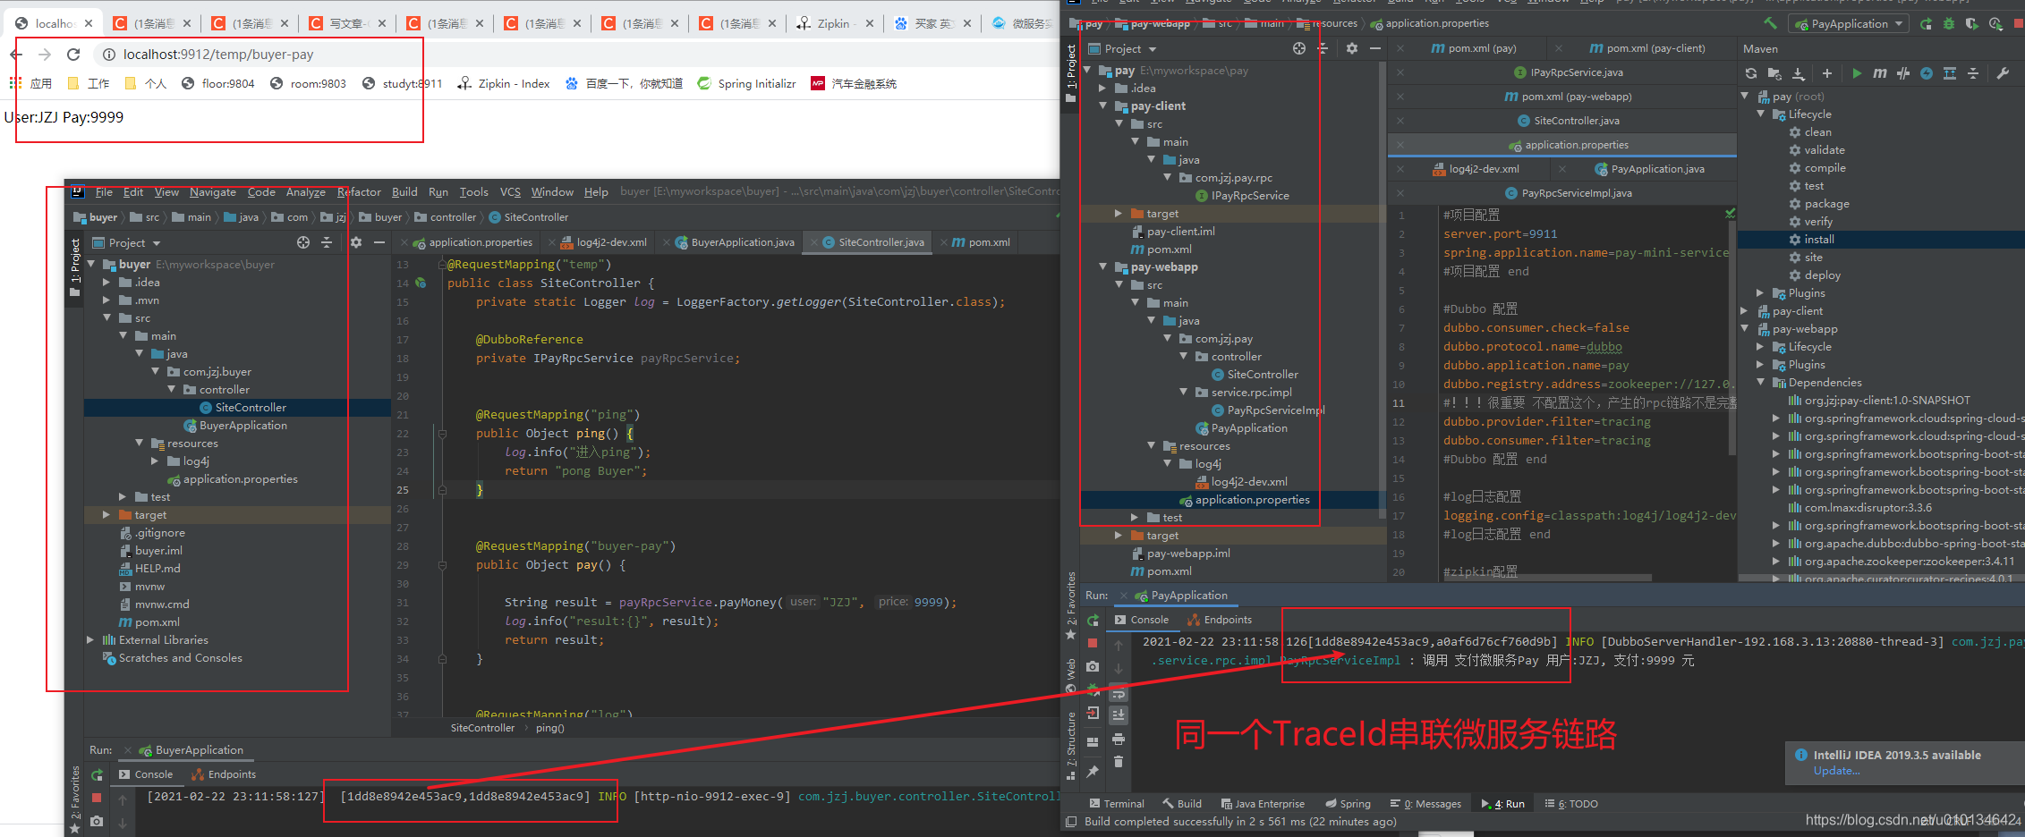Open 0: Messages tool window tab

click(x=1425, y=804)
